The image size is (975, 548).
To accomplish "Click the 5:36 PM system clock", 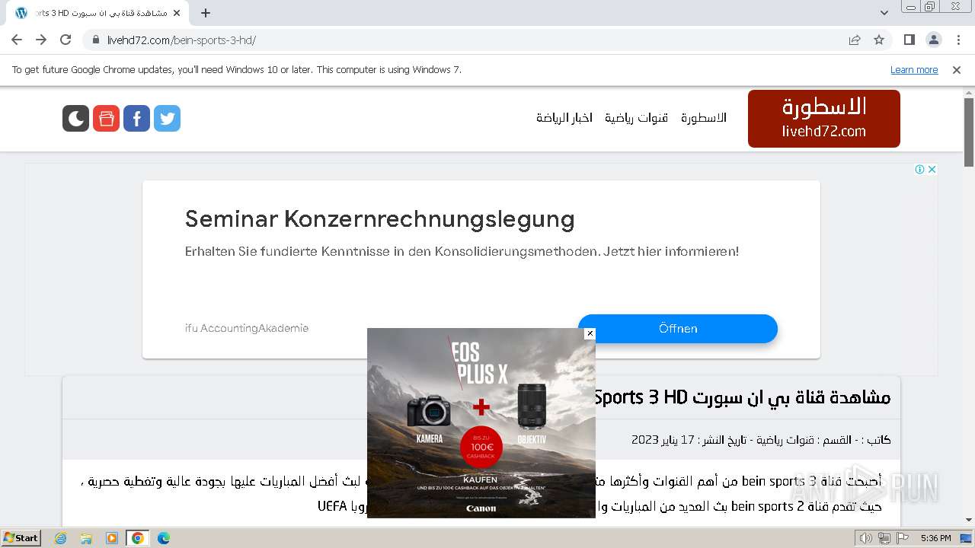I will coord(935,538).
